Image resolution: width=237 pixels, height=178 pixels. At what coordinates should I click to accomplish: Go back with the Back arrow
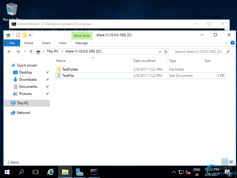(9, 52)
